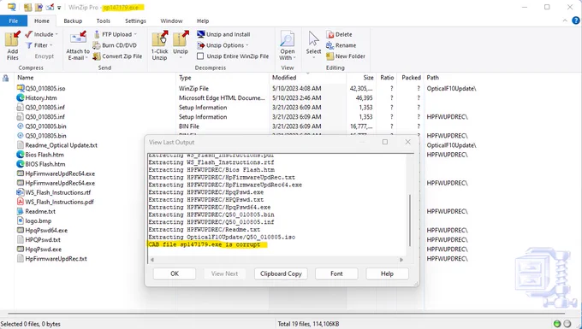Click the Encrypt option

[45, 56]
